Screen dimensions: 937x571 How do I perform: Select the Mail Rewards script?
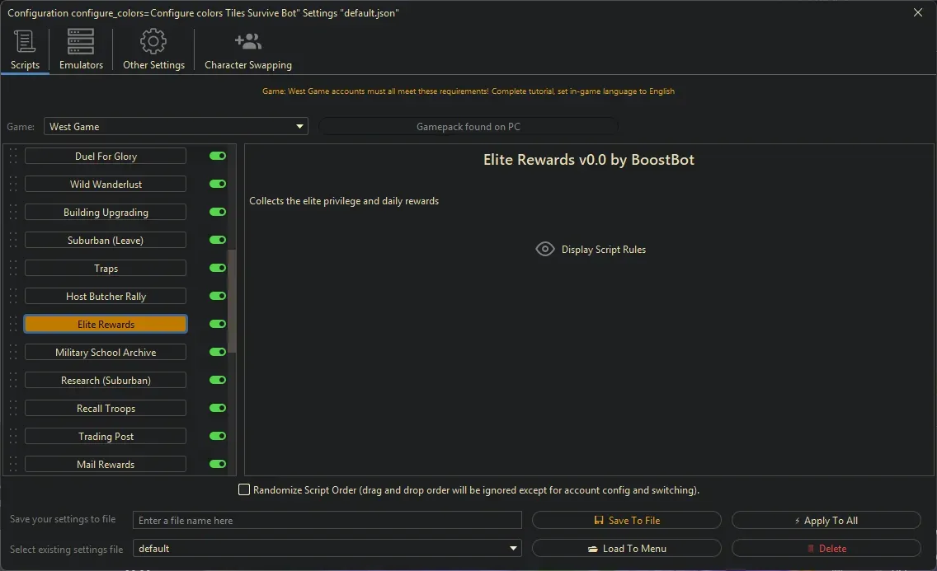(x=105, y=464)
